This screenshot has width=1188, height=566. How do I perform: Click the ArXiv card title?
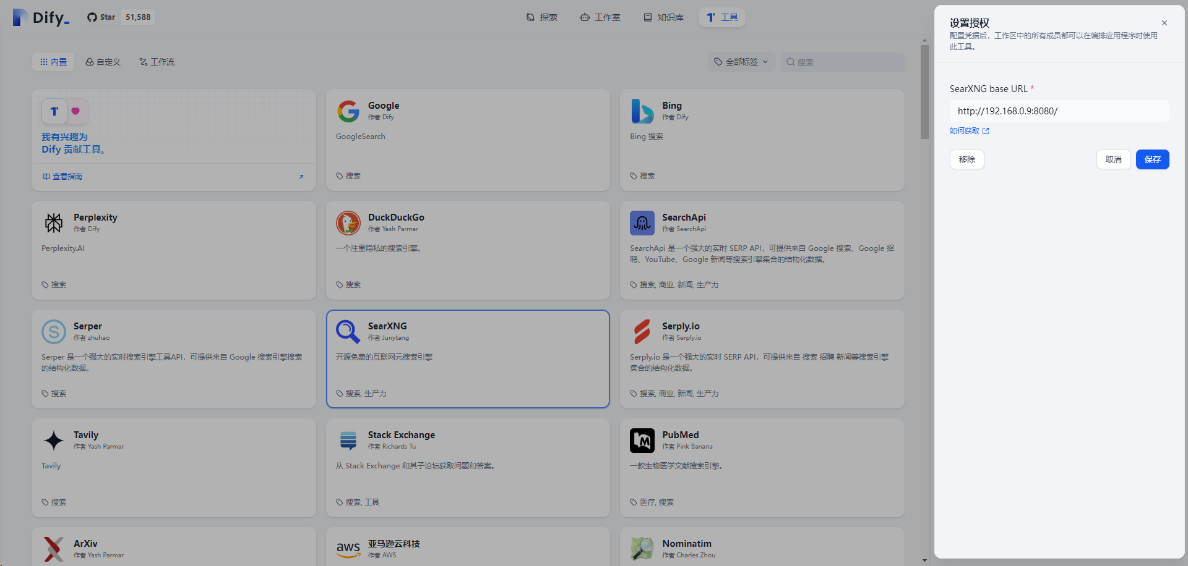point(85,544)
